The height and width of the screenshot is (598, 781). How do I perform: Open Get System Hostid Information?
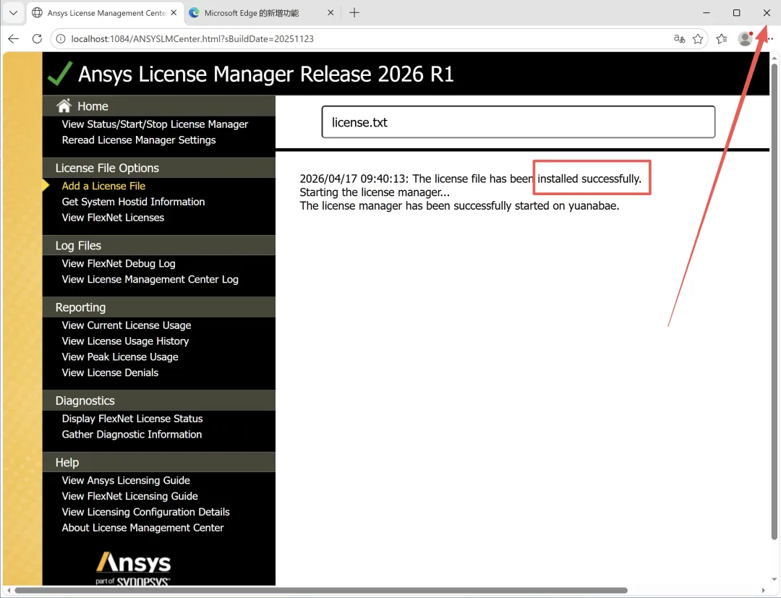(134, 202)
